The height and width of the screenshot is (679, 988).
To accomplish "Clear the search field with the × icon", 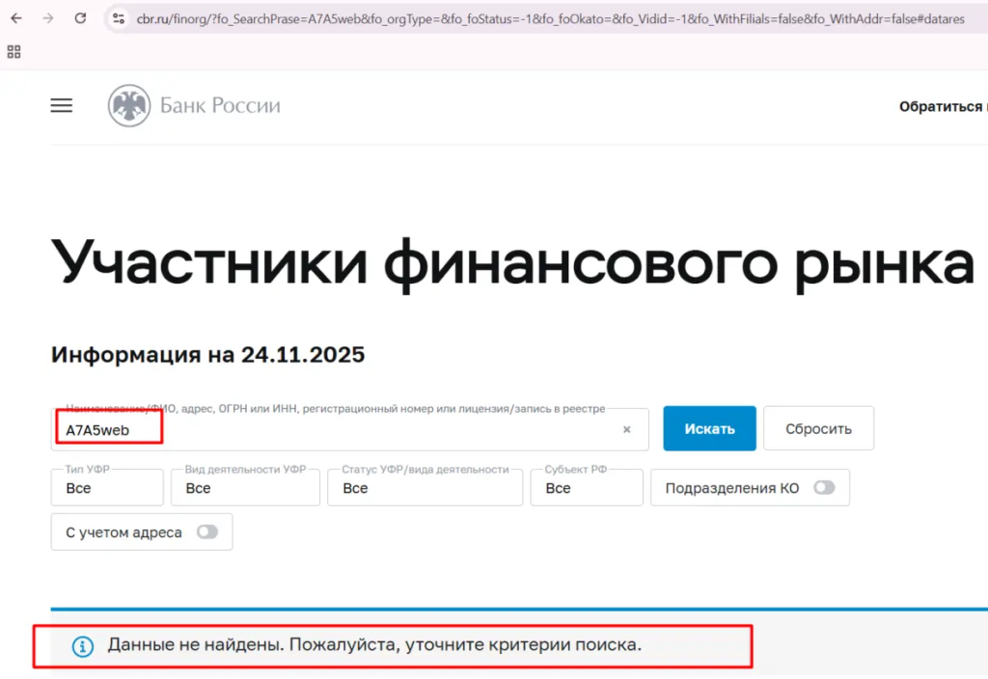I will point(626,430).
